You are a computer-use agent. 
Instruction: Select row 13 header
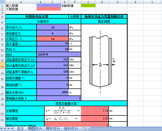tap(3, 65)
